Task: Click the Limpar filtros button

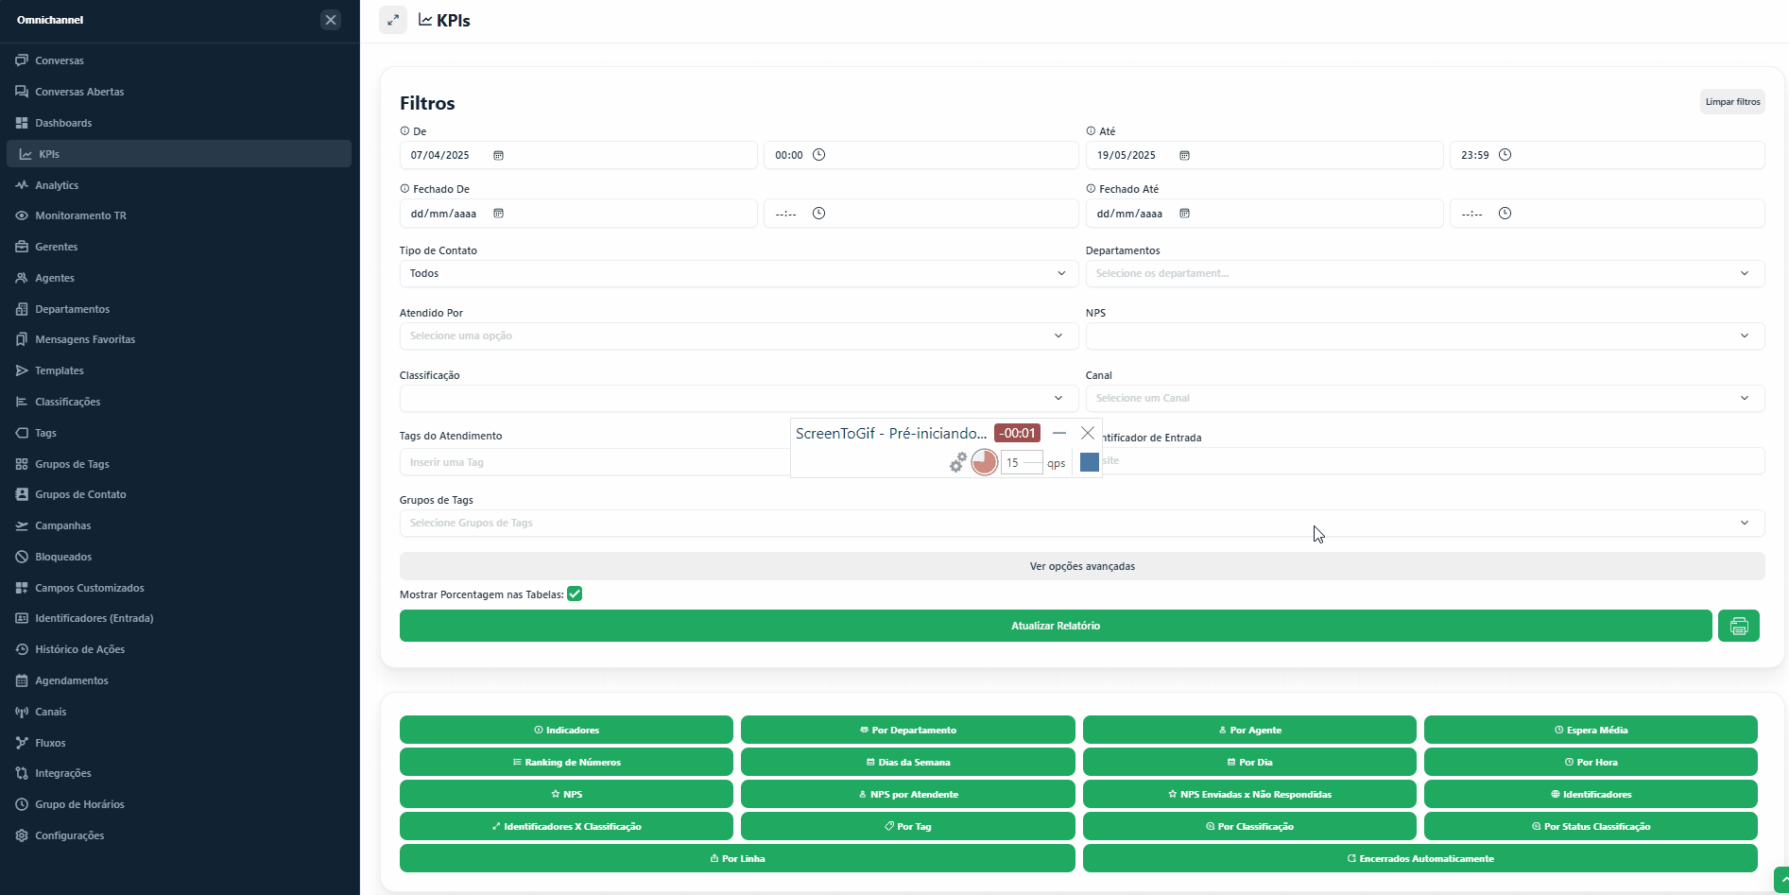Action: point(1732,102)
